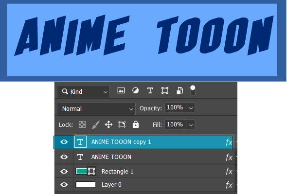Filter for smart objects icon
The height and width of the screenshot is (194, 287).
(179, 90)
